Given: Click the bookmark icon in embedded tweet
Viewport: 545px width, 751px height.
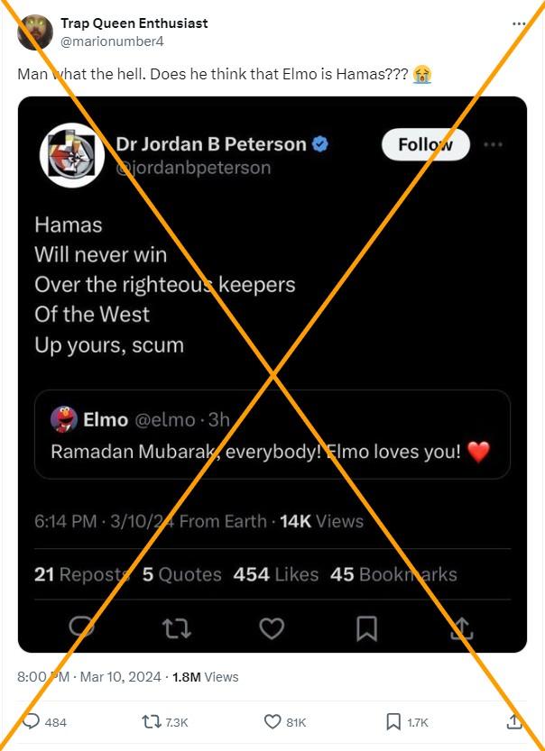Looking at the screenshot, I should [366, 627].
